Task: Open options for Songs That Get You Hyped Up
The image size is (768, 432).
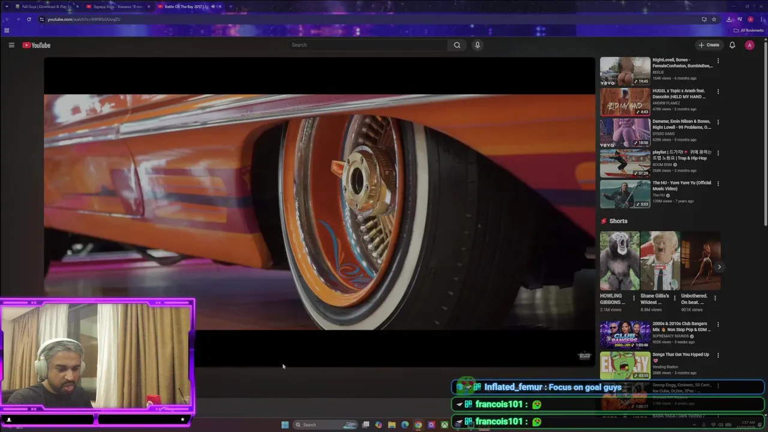Action: (x=718, y=355)
